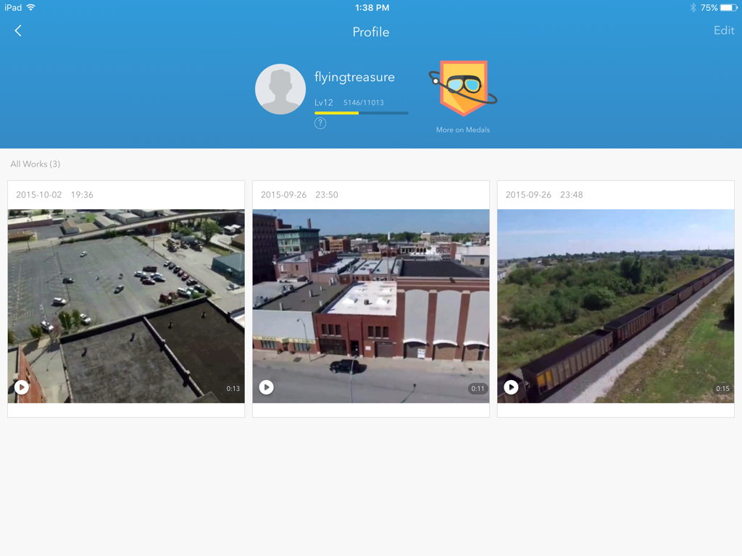Play the 2015-10-02 19:36 video

coord(21,387)
